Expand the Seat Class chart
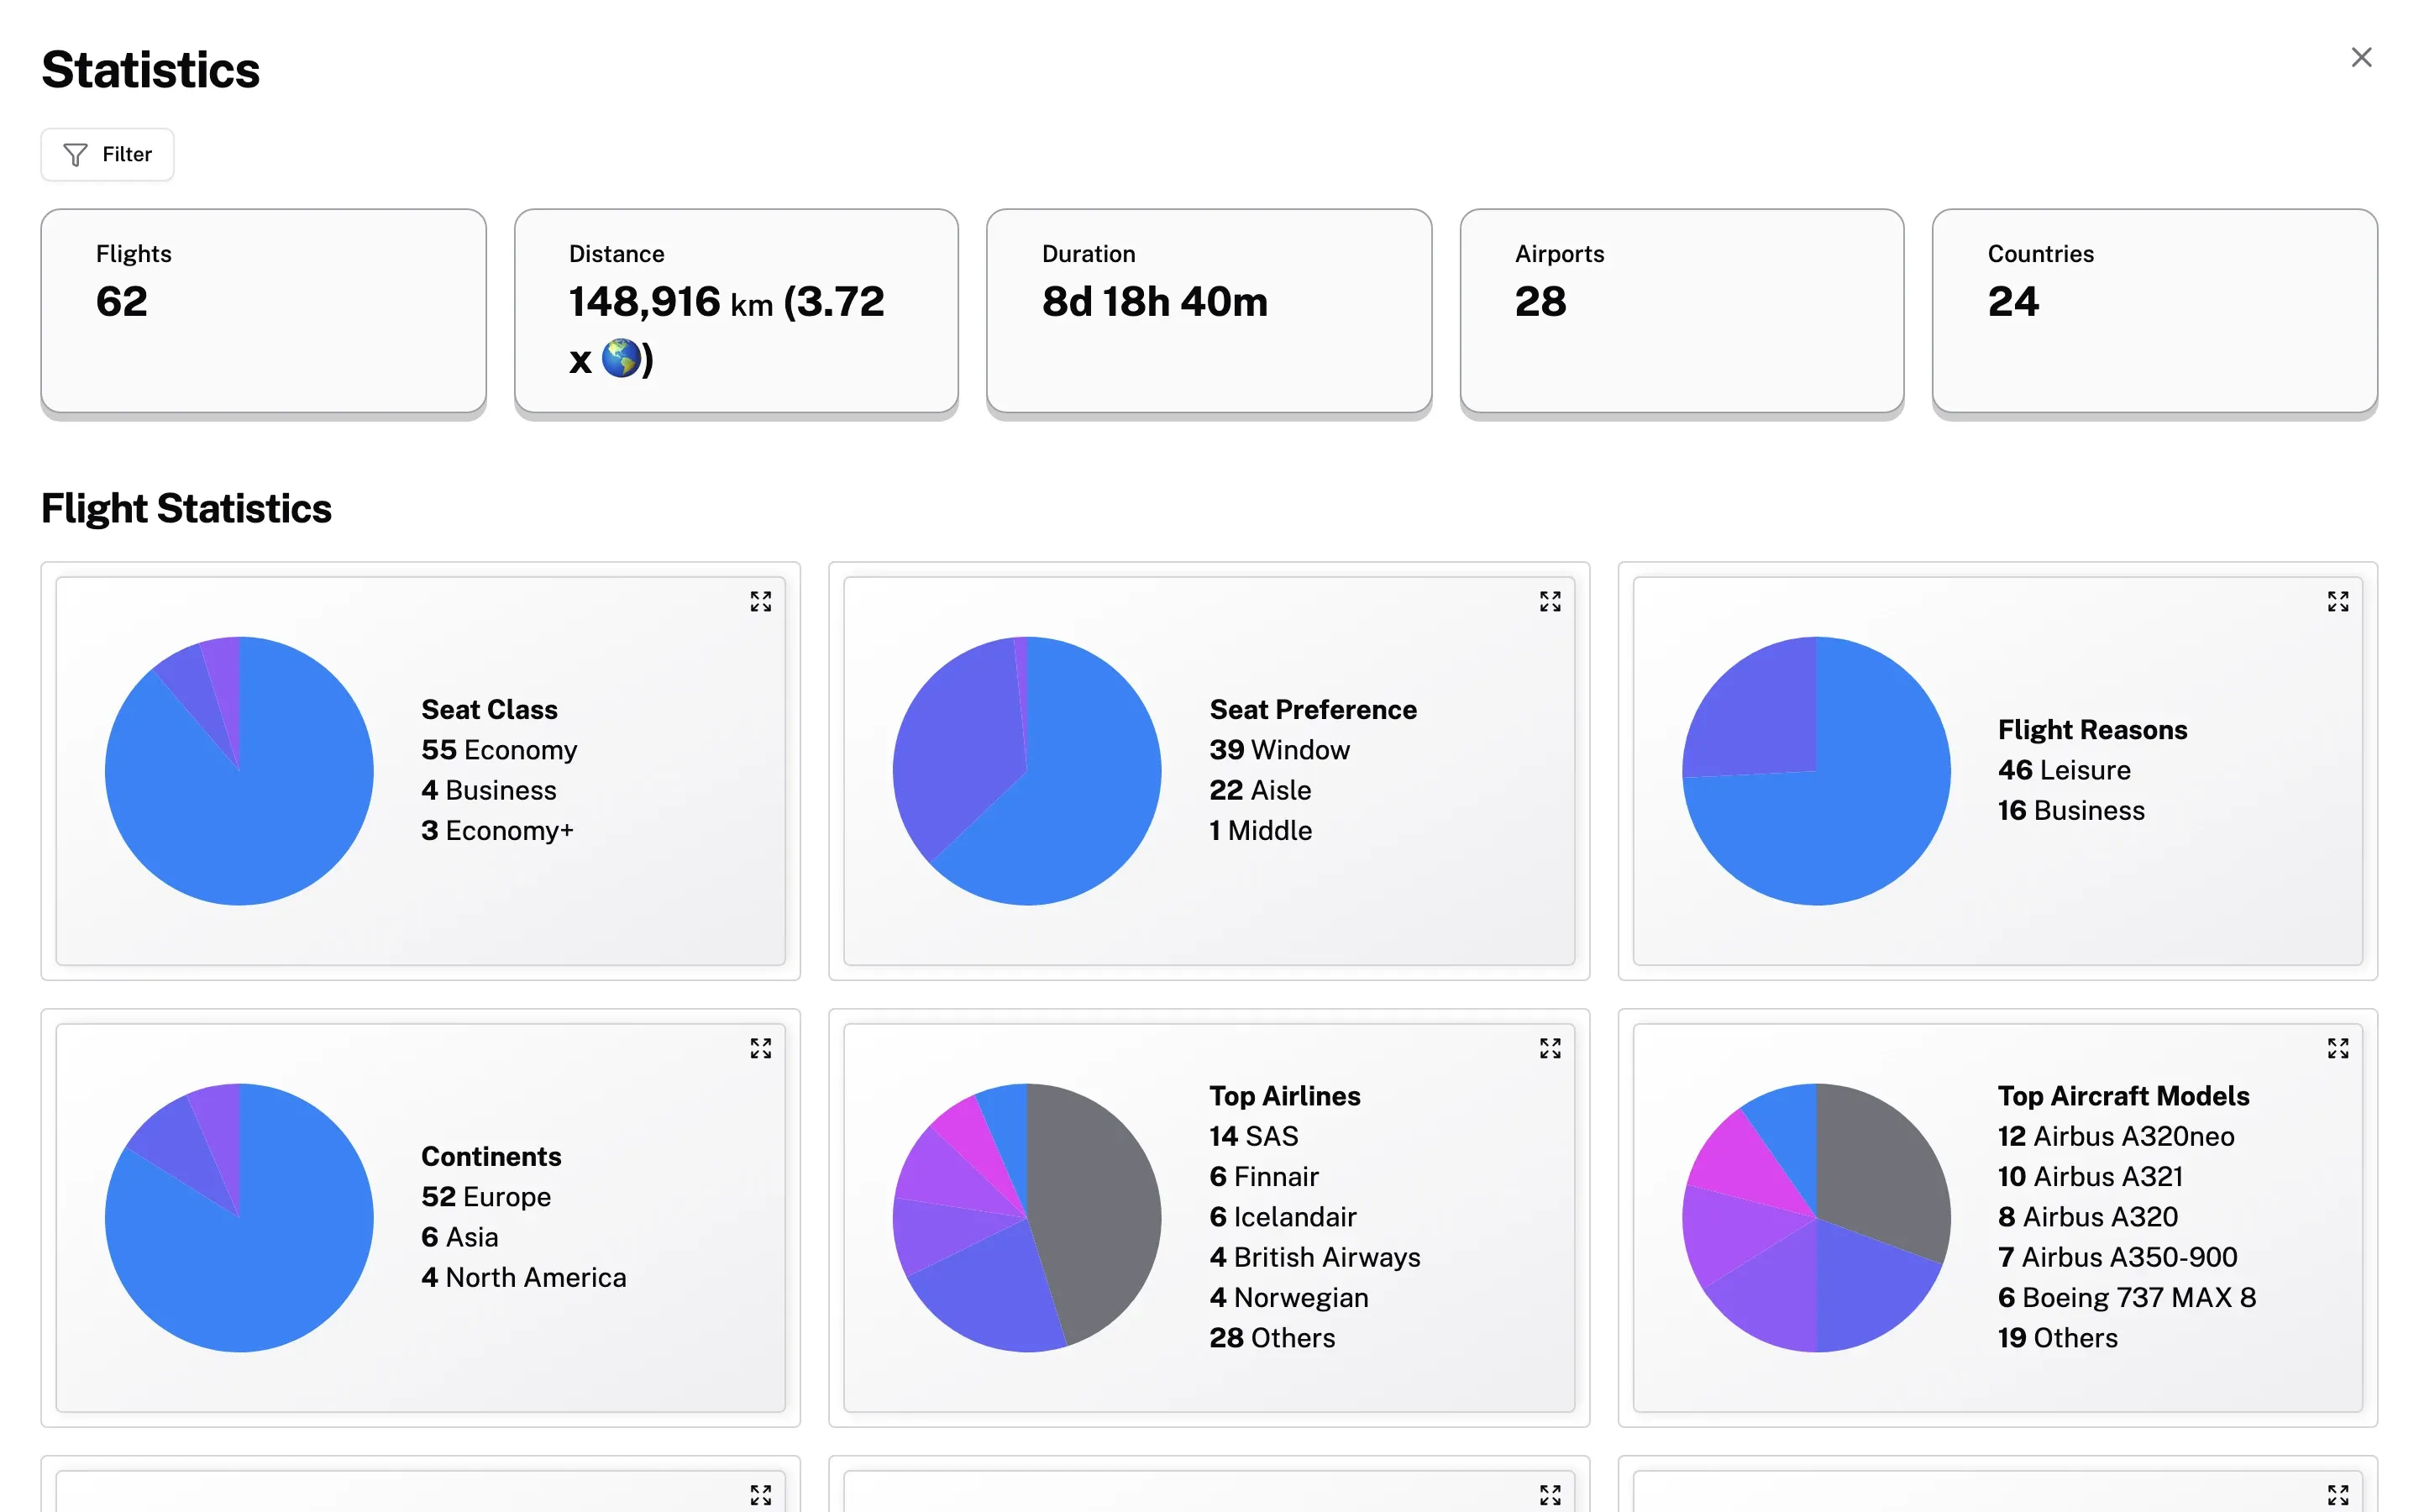Screen dimensions: 2419x1512 [761, 601]
